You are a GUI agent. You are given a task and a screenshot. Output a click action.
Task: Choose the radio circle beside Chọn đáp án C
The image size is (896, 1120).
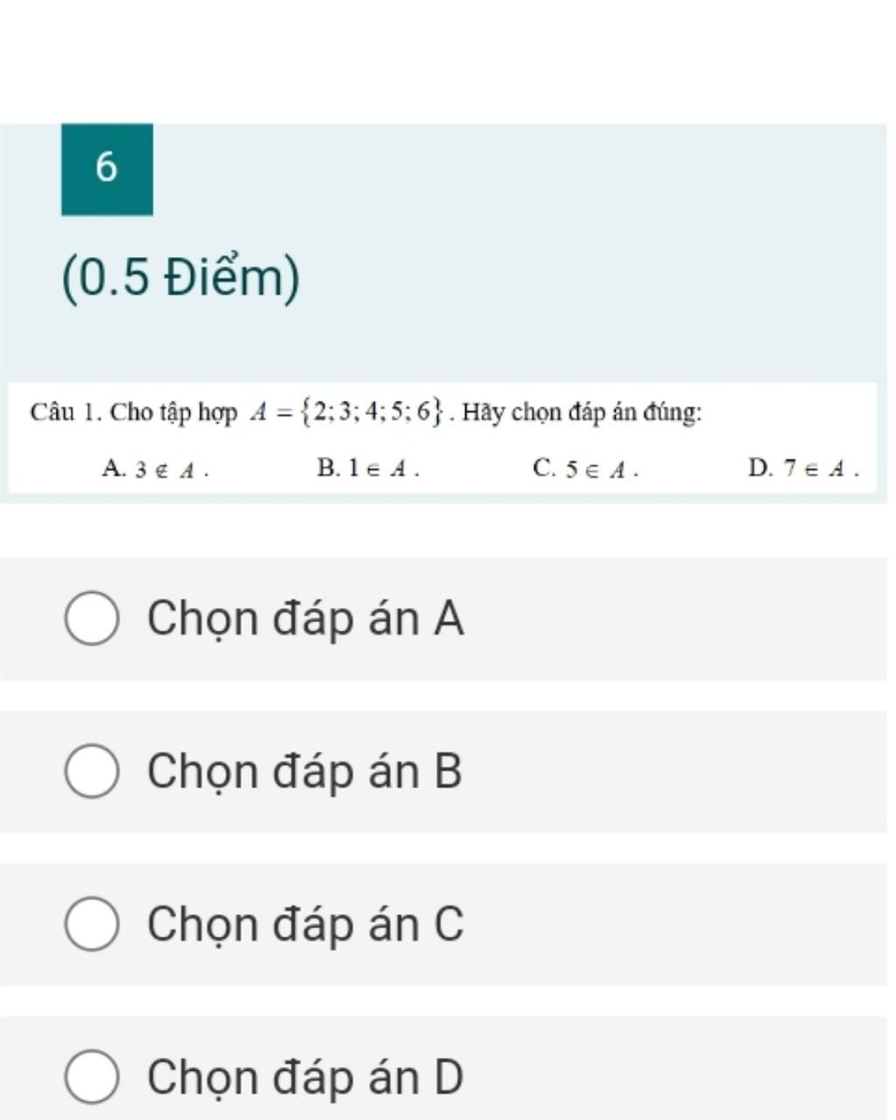pyautogui.click(x=91, y=924)
